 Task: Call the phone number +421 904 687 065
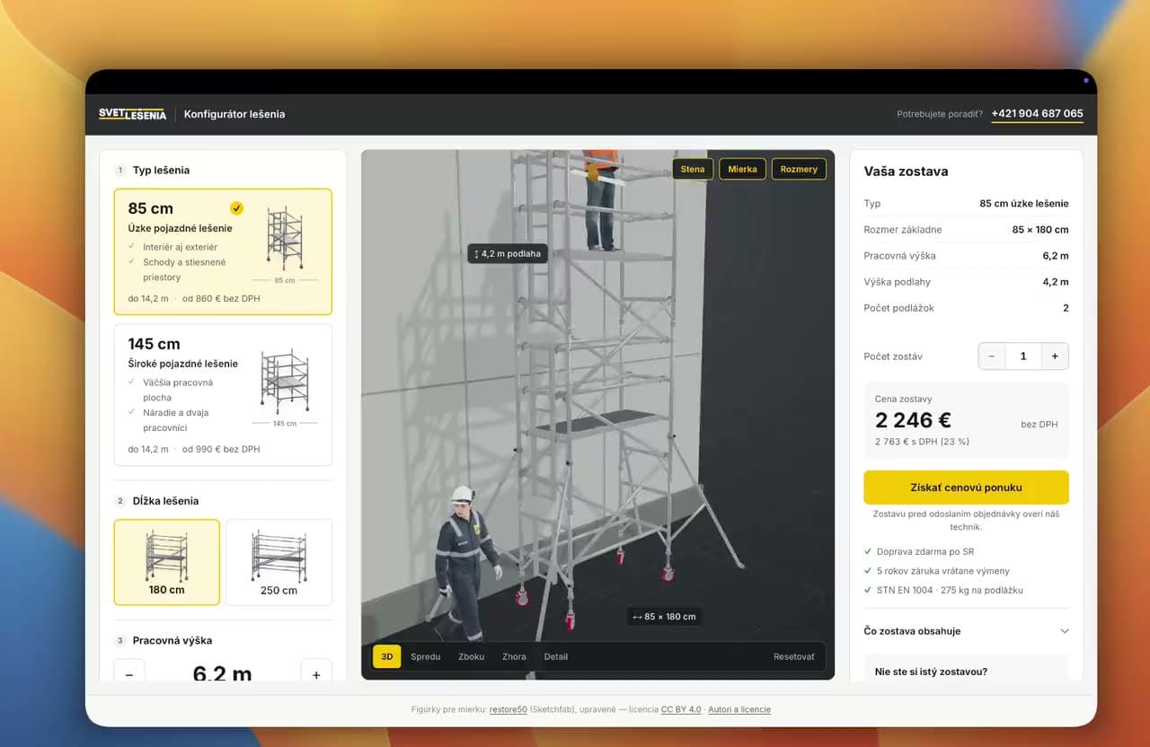(x=1038, y=114)
